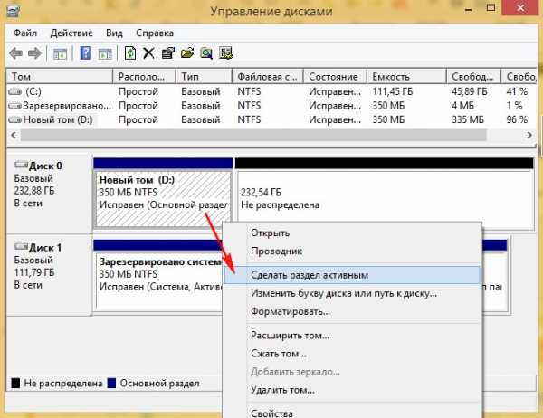
Task: Click the Том column header
Action: coord(60,77)
